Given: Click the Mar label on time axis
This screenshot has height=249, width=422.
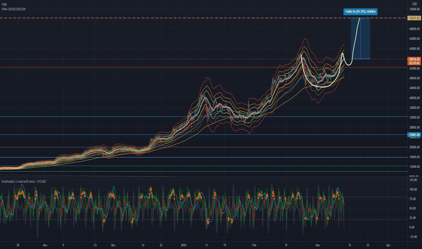Looking at the screenshot, I should tap(318, 245).
